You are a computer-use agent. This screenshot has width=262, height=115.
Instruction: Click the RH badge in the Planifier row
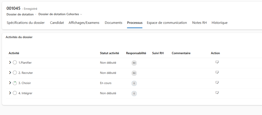(134, 63)
